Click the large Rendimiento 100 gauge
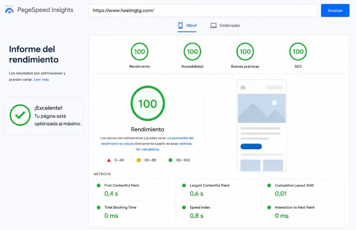The width and height of the screenshot is (356, 230). 148,103
